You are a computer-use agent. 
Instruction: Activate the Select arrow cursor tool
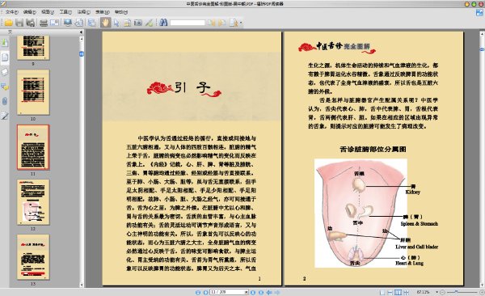tap(116, 23)
